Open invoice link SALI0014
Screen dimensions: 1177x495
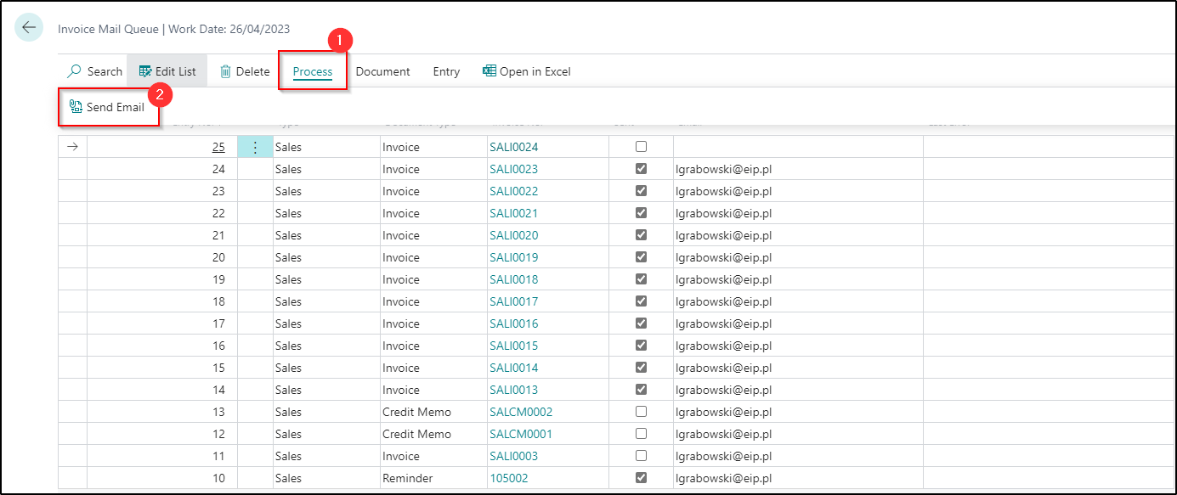[513, 368]
